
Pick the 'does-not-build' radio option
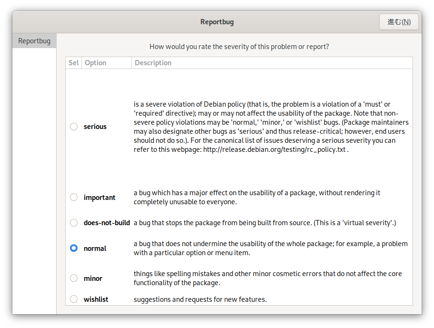(74, 222)
